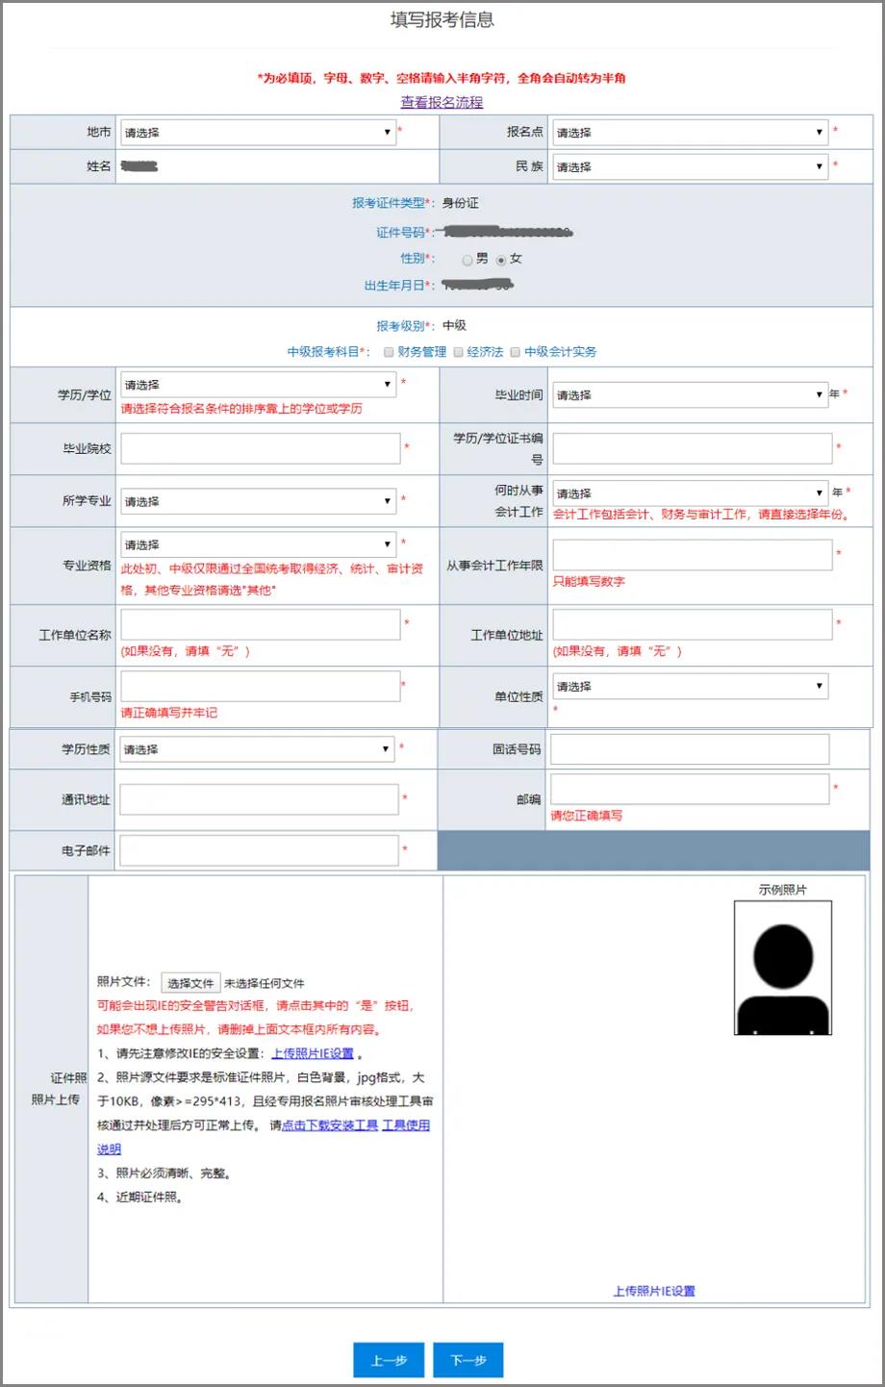The width and height of the screenshot is (885, 1387).
Task: Click the 身份证 ID type value
Action: click(461, 203)
